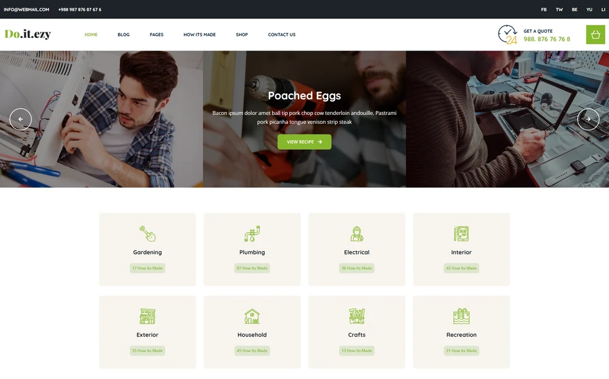Image resolution: width=609 pixels, height=379 pixels.
Task: Select the Exterior building icon
Action: 147,315
